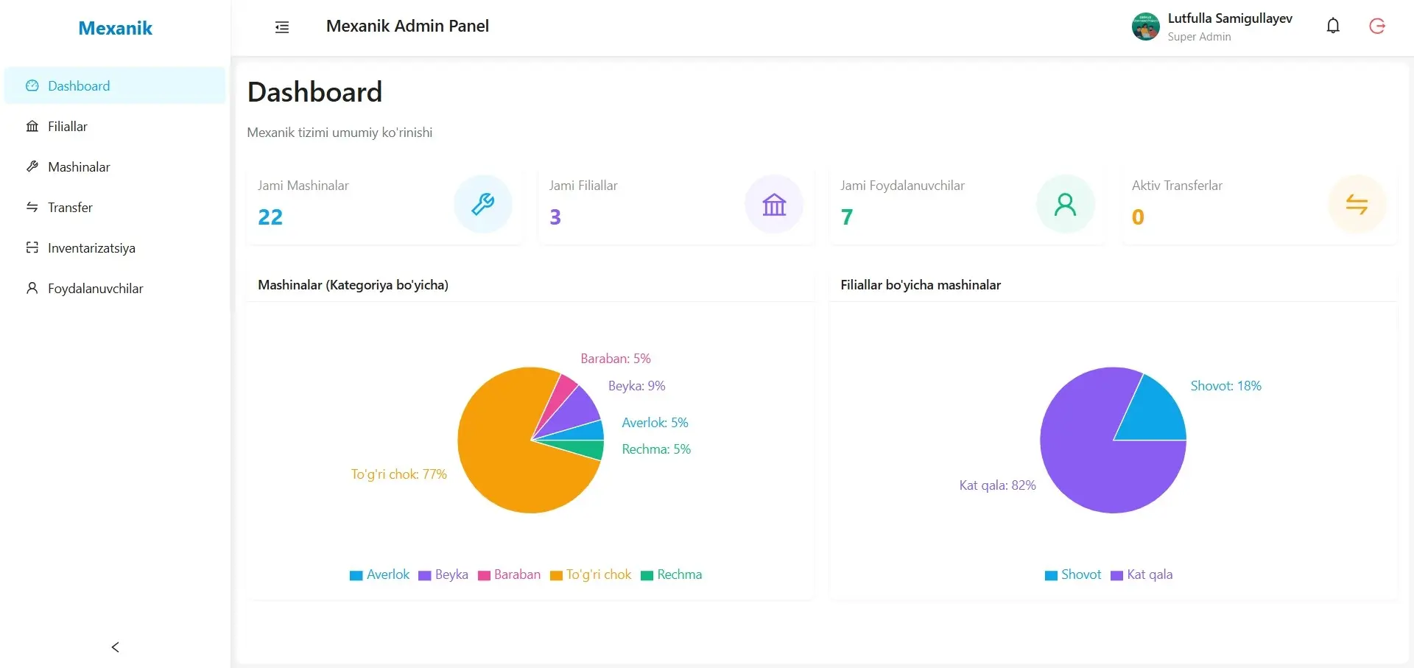
Task: Click the Inventarizatsiya sidebar icon
Action: point(32,247)
